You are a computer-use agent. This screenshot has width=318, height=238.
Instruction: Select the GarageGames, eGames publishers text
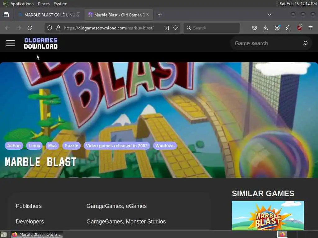pos(117,206)
